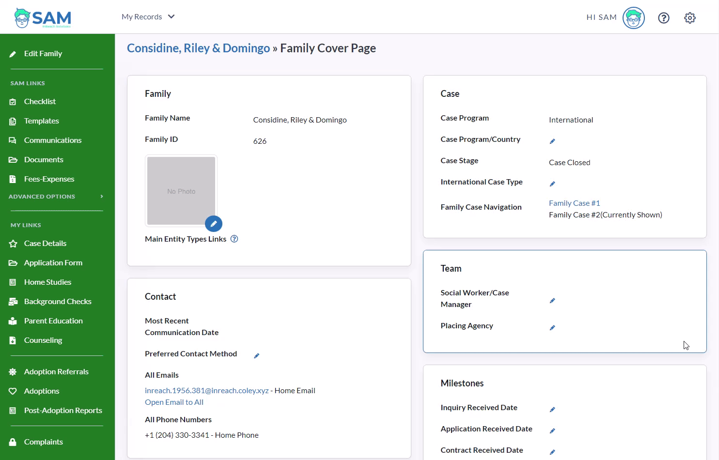Open Checklist in the sidebar

tap(40, 102)
